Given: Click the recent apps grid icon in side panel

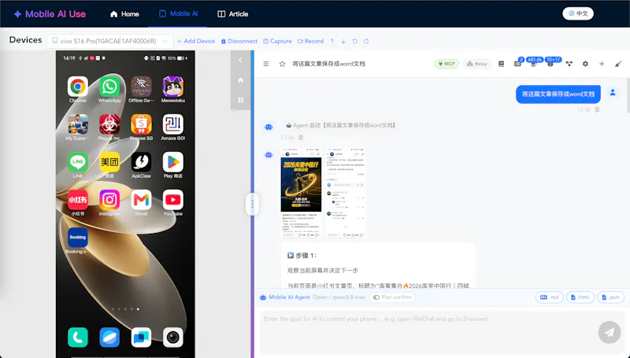Looking at the screenshot, I should (x=240, y=100).
